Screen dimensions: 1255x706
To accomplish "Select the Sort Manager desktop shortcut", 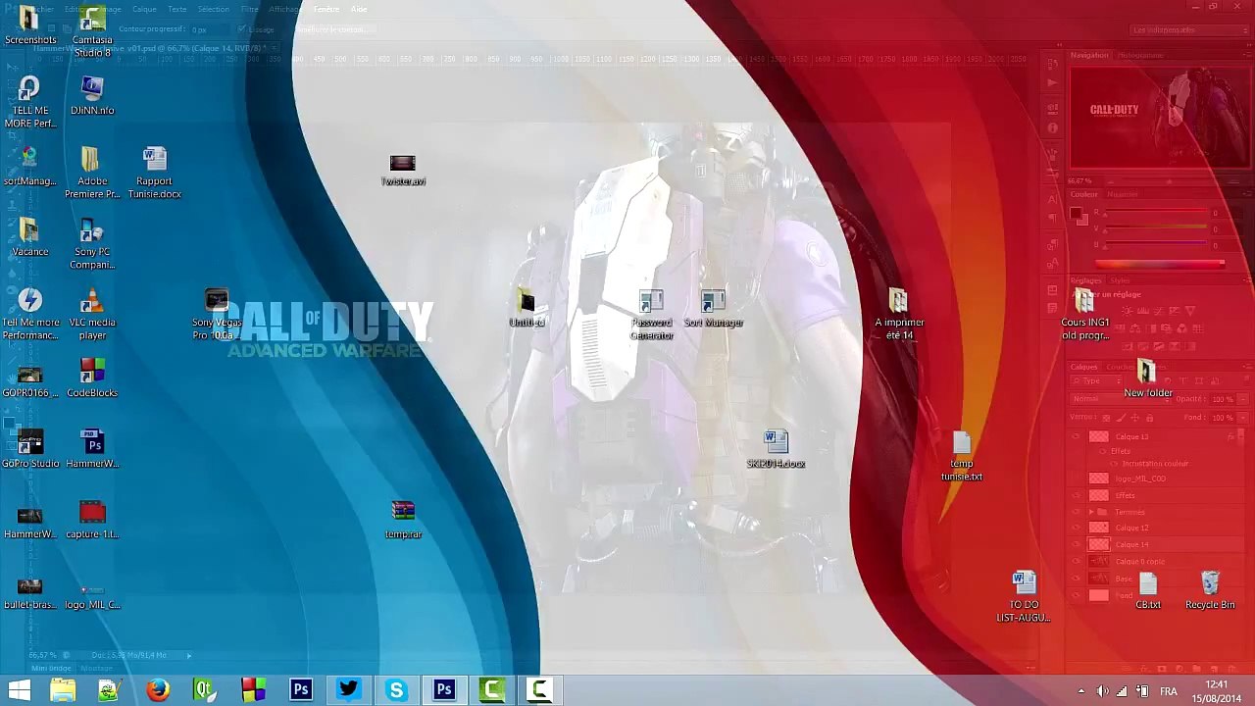I will click(x=714, y=308).
